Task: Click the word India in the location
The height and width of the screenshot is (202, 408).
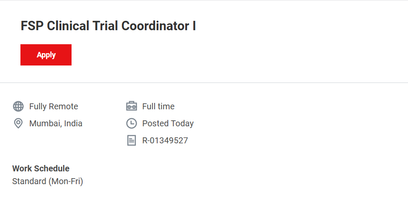Action: (73, 123)
